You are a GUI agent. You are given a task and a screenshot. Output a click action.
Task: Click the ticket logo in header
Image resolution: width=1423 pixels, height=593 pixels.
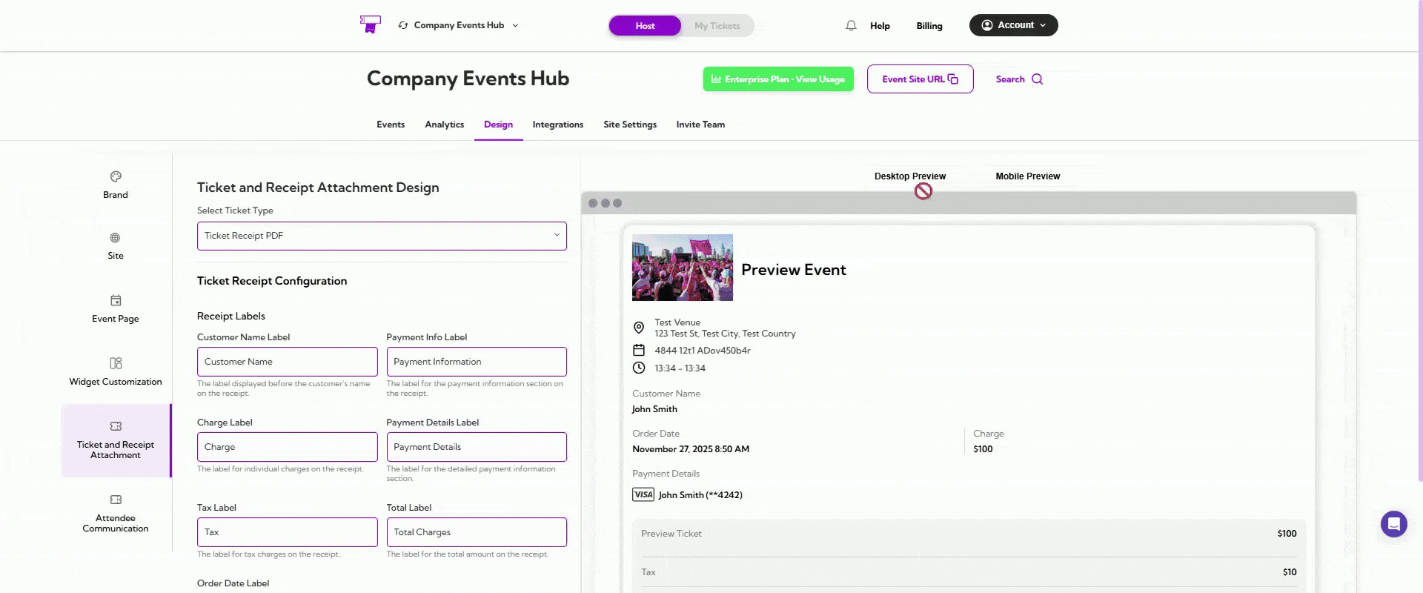[370, 24]
